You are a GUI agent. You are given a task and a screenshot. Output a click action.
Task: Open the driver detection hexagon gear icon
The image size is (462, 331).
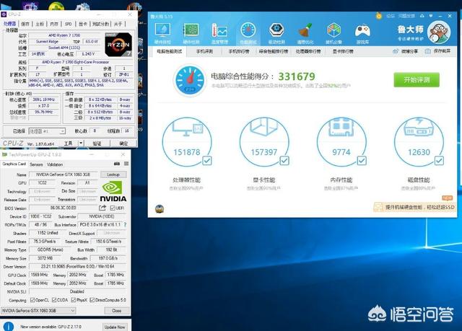click(276, 30)
